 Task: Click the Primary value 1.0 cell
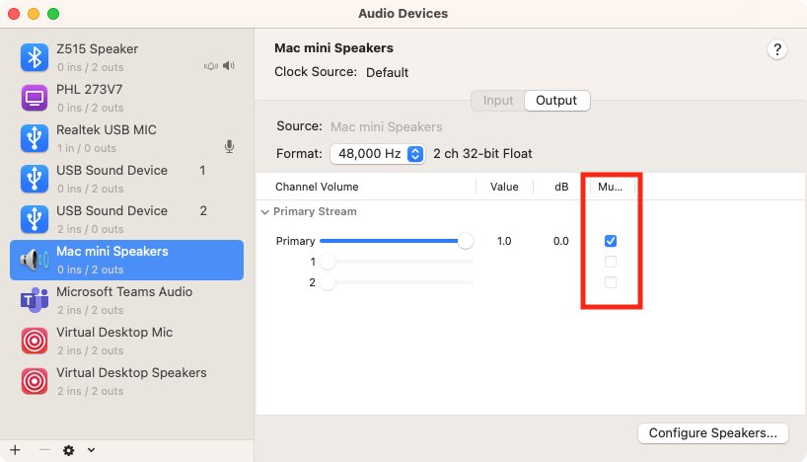tap(504, 241)
